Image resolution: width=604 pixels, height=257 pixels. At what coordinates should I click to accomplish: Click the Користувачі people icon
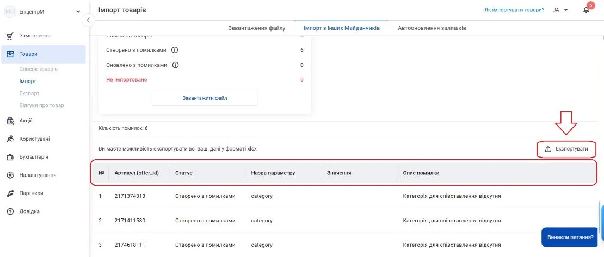coord(10,139)
